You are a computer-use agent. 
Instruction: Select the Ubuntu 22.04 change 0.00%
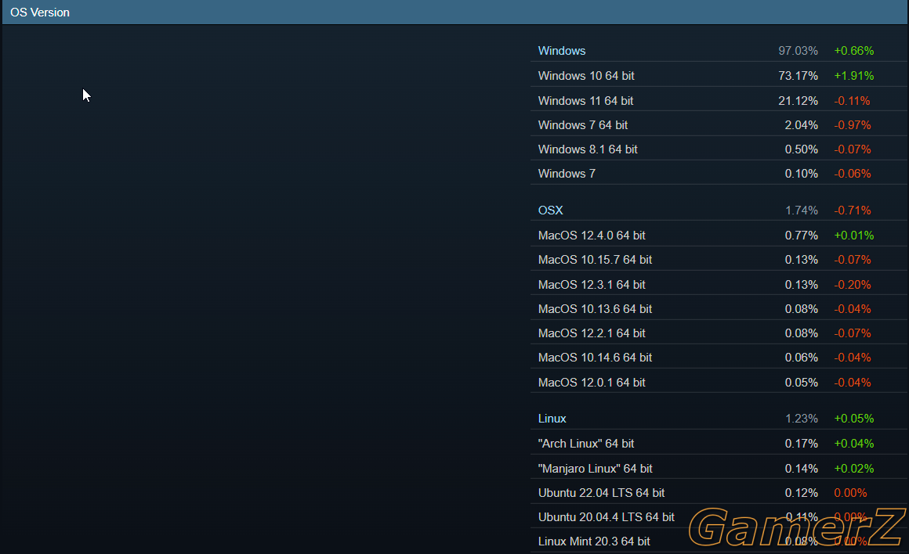[850, 493]
